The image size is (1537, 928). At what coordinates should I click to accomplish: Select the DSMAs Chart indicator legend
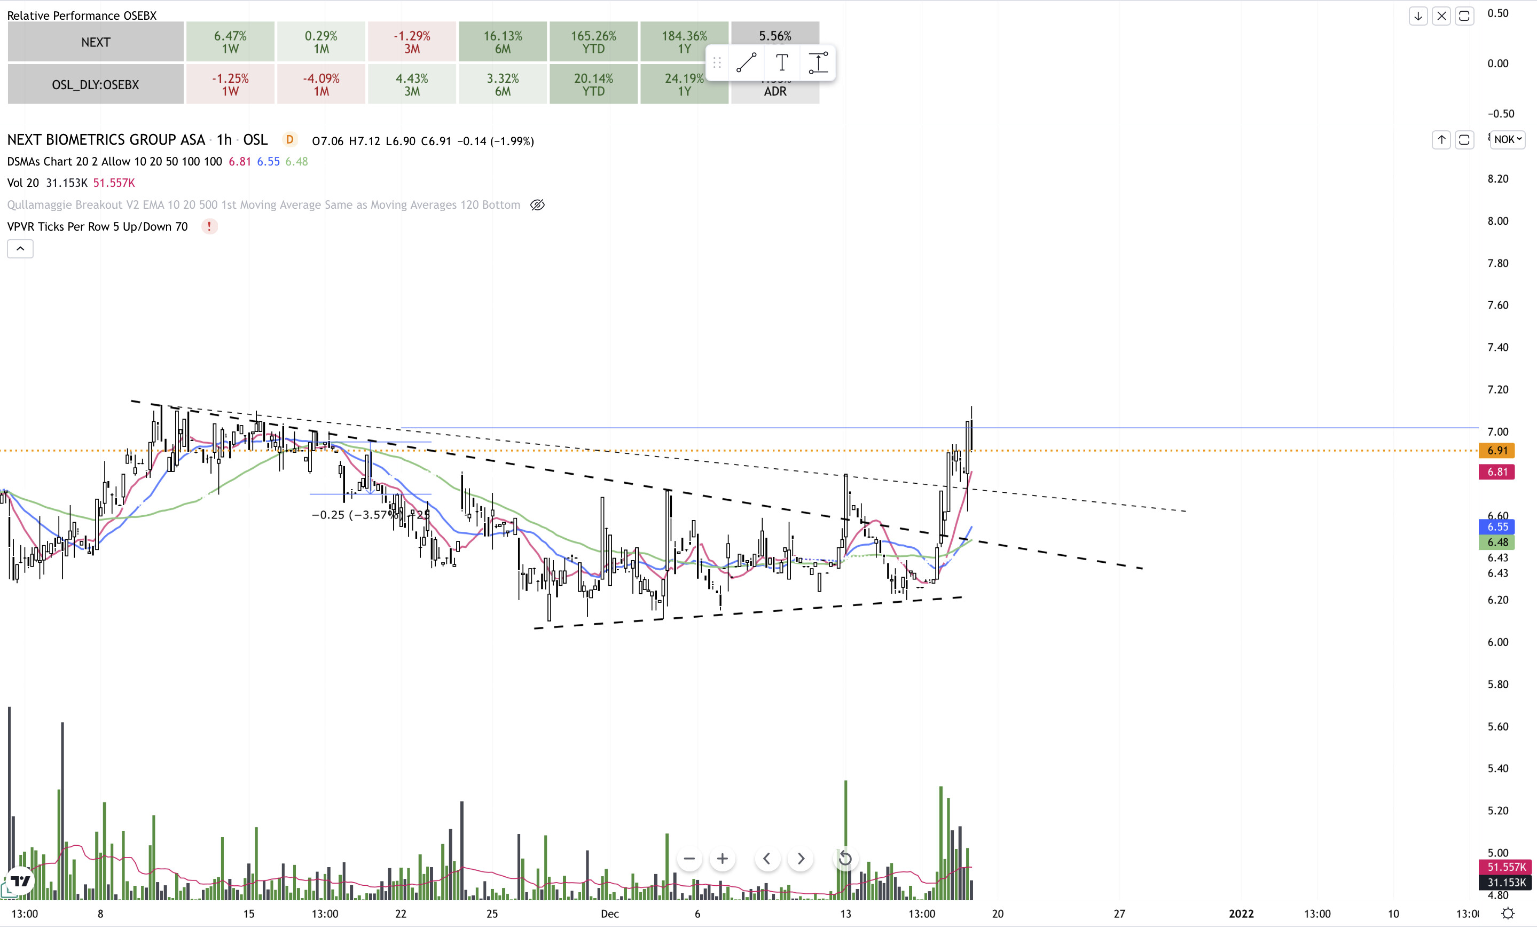pyautogui.click(x=114, y=162)
